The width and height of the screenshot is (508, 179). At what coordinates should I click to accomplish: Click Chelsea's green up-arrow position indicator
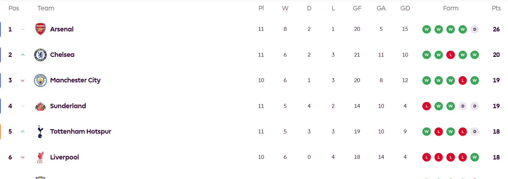click(23, 55)
